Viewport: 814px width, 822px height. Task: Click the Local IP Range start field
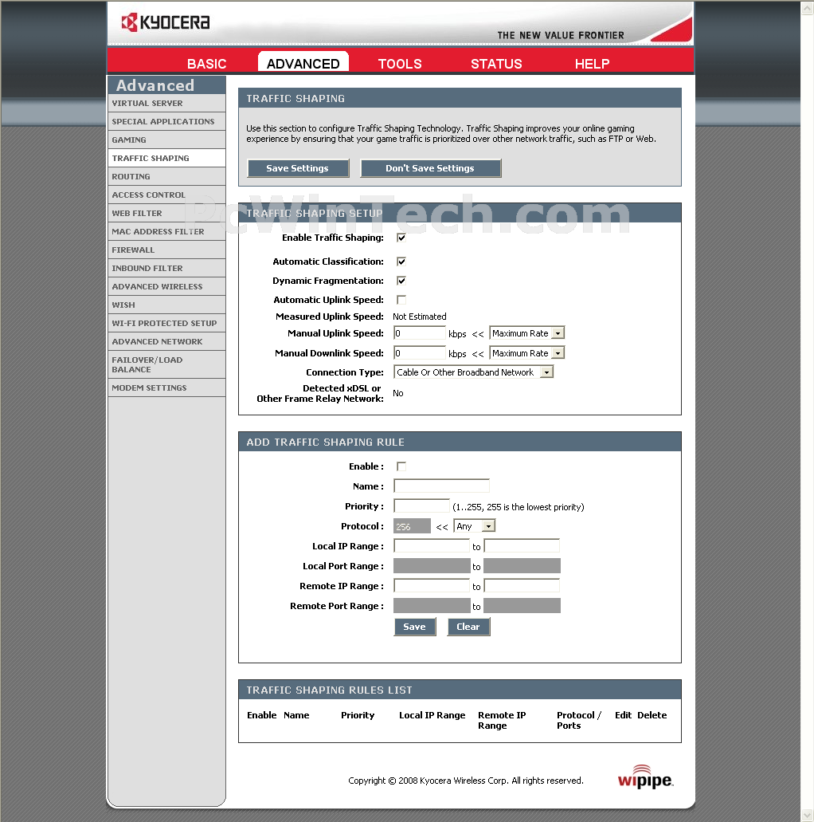(x=432, y=546)
